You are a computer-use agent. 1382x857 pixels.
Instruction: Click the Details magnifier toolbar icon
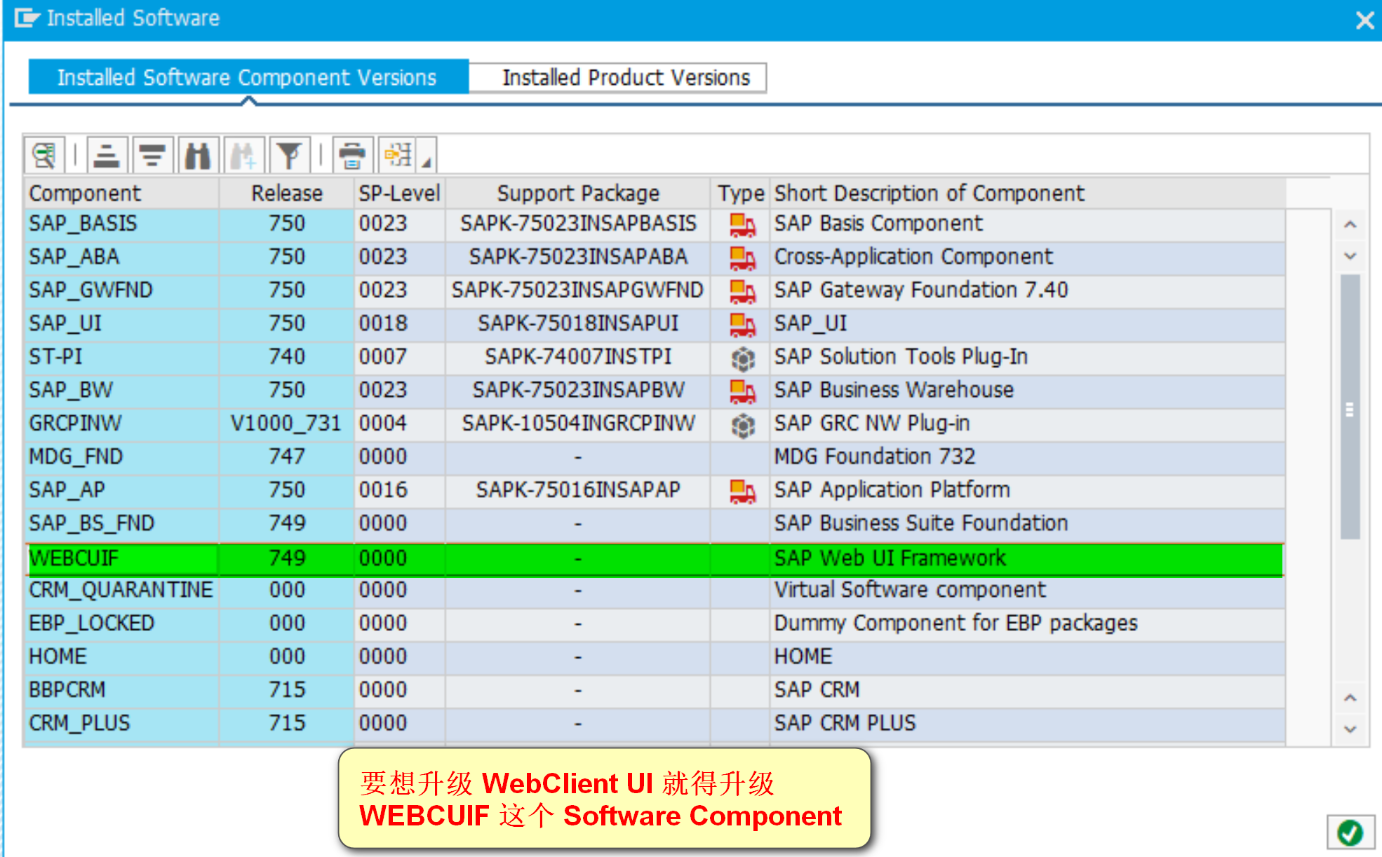[44, 155]
